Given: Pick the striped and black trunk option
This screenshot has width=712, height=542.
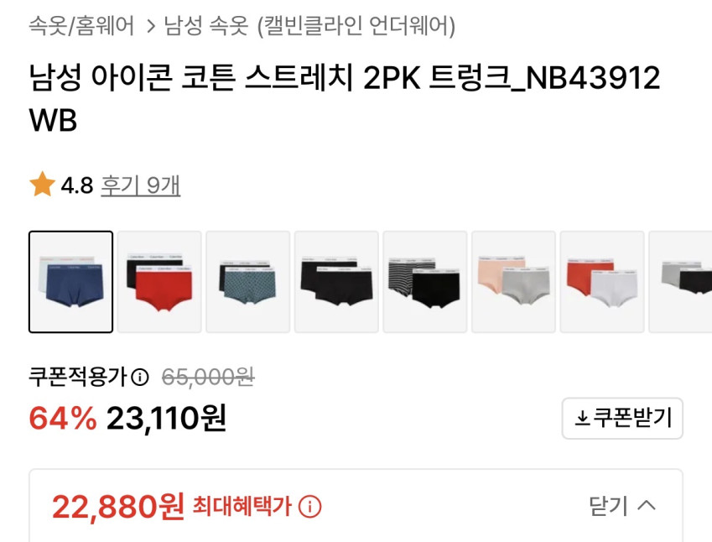Looking at the screenshot, I should point(425,282).
